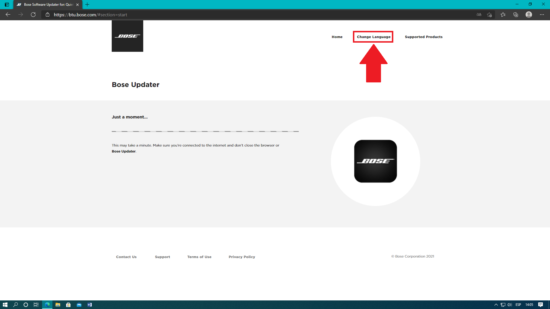Open tab actions menu icon
The height and width of the screenshot is (309, 550).
(x=7, y=5)
